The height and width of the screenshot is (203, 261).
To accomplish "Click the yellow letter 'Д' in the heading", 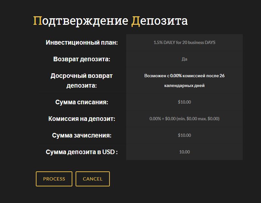I will click(x=136, y=21).
